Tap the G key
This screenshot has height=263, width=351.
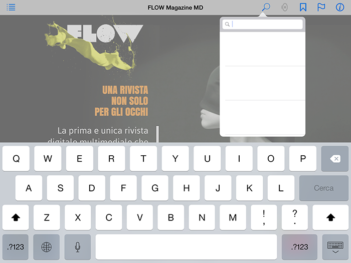[155, 188]
